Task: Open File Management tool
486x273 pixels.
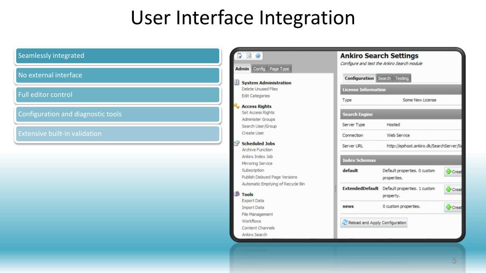Action: pyautogui.click(x=257, y=214)
